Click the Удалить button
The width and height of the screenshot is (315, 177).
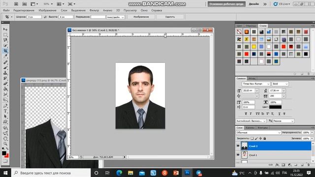[170, 17]
